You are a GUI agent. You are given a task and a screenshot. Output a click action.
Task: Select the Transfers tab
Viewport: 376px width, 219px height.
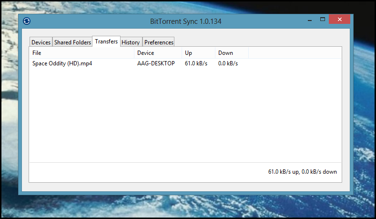point(106,42)
